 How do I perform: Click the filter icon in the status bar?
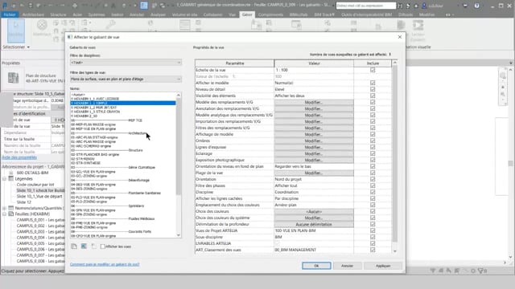pyautogui.click(x=481, y=271)
